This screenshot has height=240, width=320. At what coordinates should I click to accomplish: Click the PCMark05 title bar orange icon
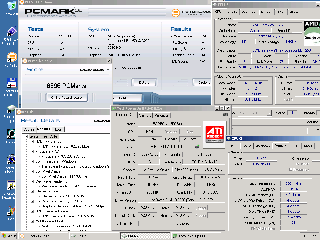pyautogui.click(x=22, y=2)
